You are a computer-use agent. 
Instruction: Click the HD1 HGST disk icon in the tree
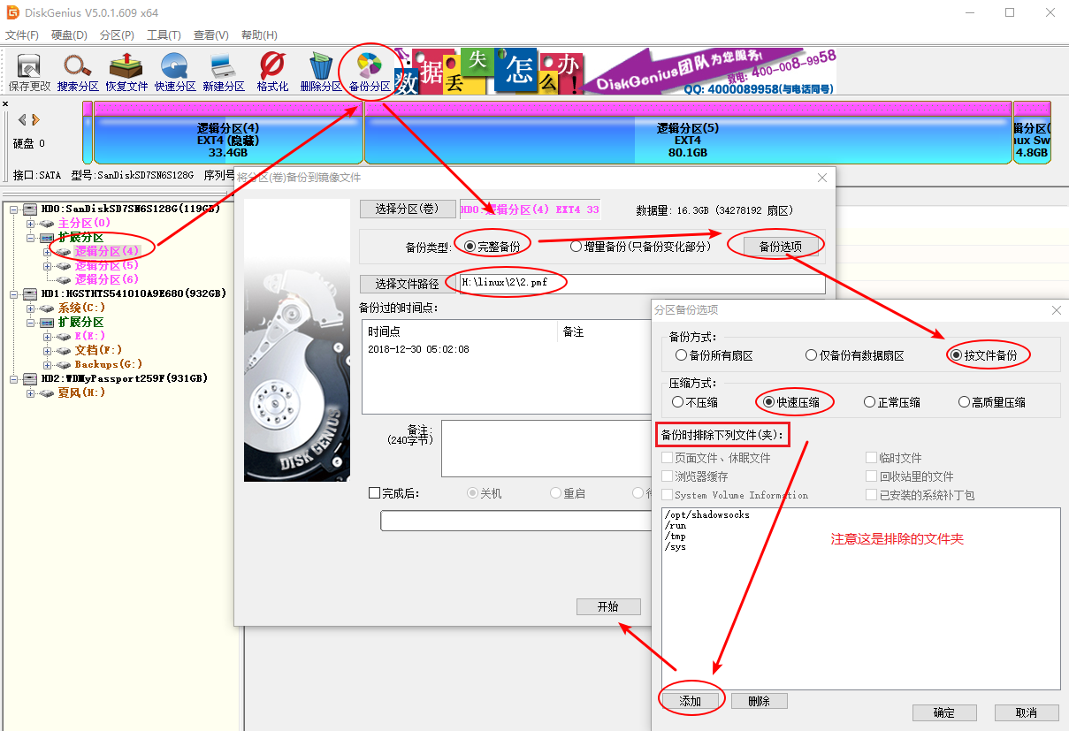31,293
